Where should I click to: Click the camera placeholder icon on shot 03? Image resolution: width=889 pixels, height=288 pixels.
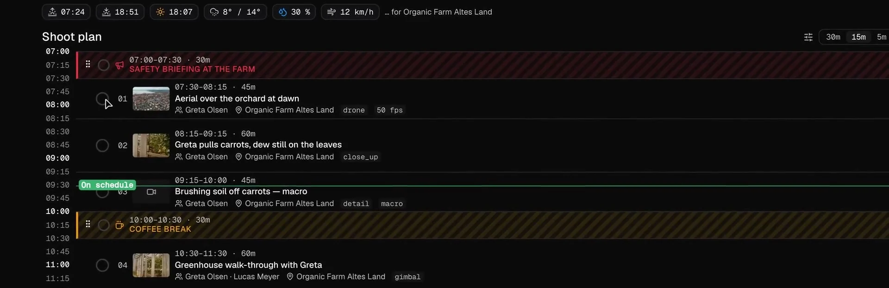pos(151,192)
